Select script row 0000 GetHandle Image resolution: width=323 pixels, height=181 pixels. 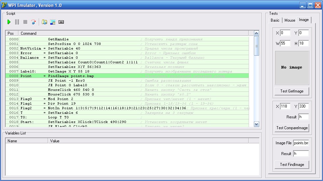pos(127,39)
